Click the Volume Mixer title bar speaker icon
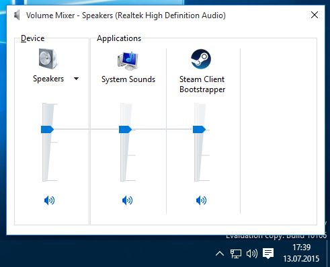The image size is (330, 267). click(x=17, y=15)
